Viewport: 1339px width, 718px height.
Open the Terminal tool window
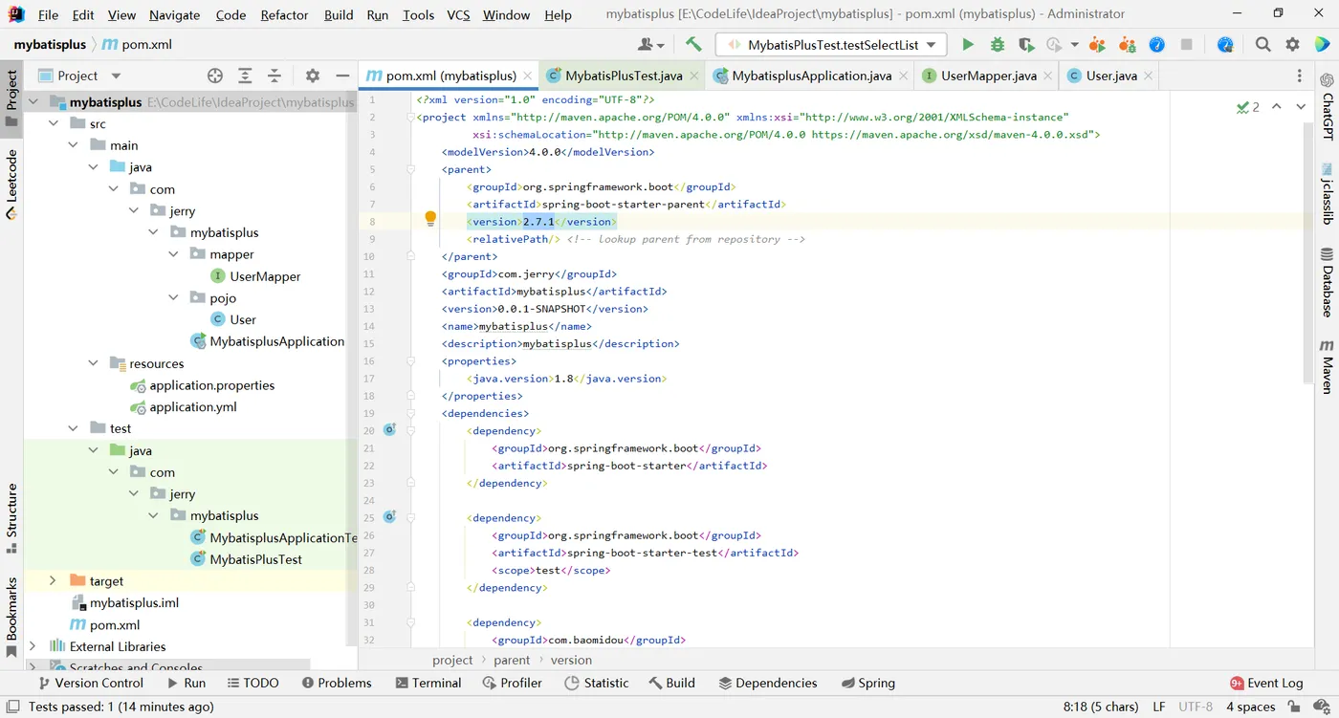[428, 683]
